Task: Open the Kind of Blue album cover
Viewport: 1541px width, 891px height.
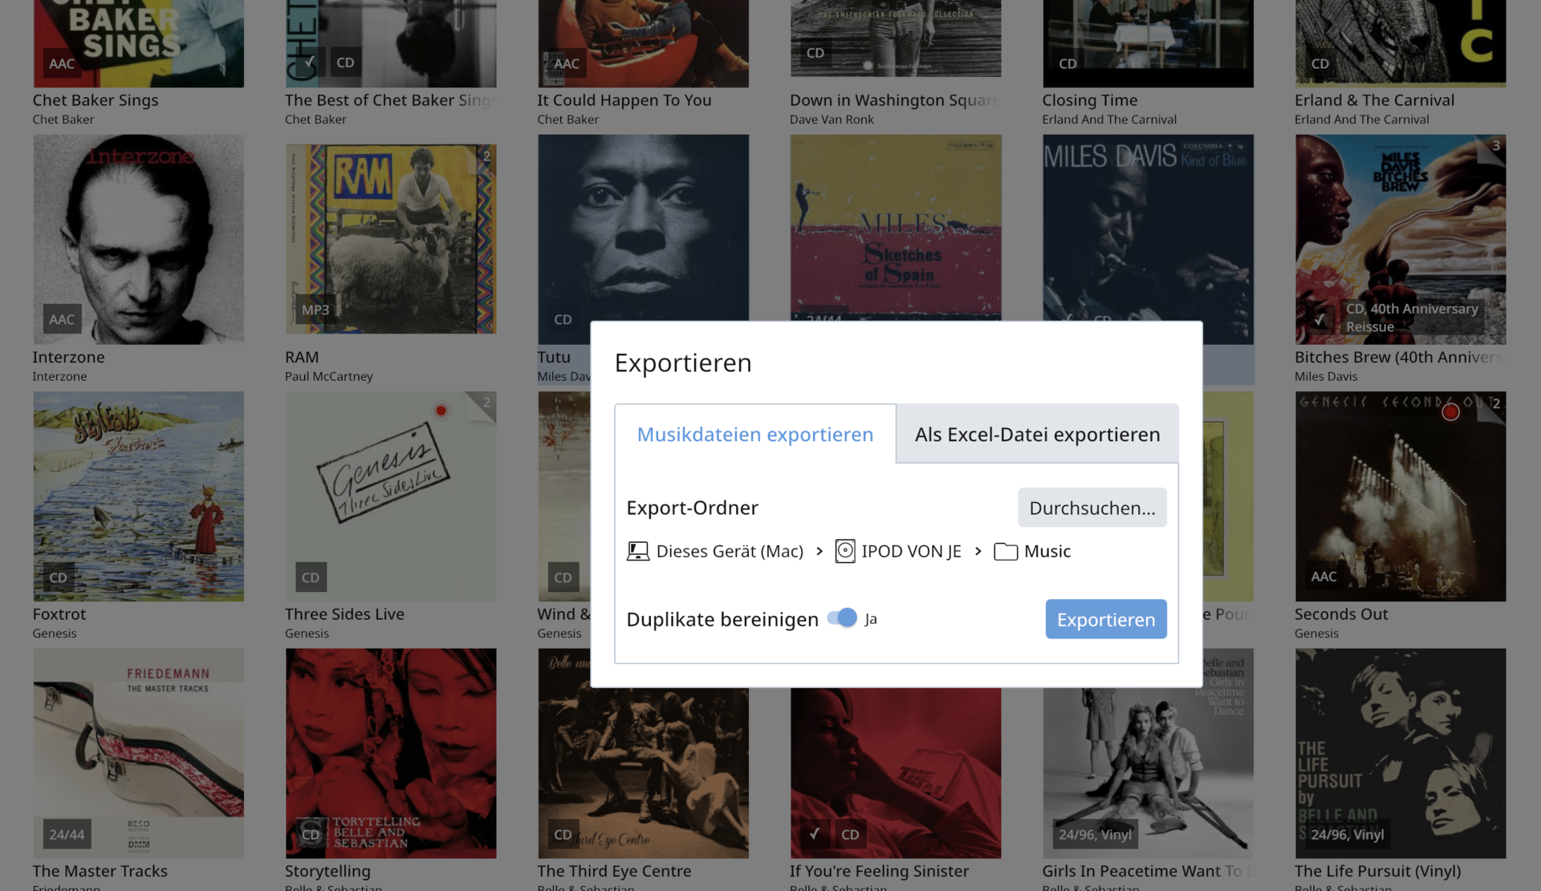Action: [x=1148, y=227]
